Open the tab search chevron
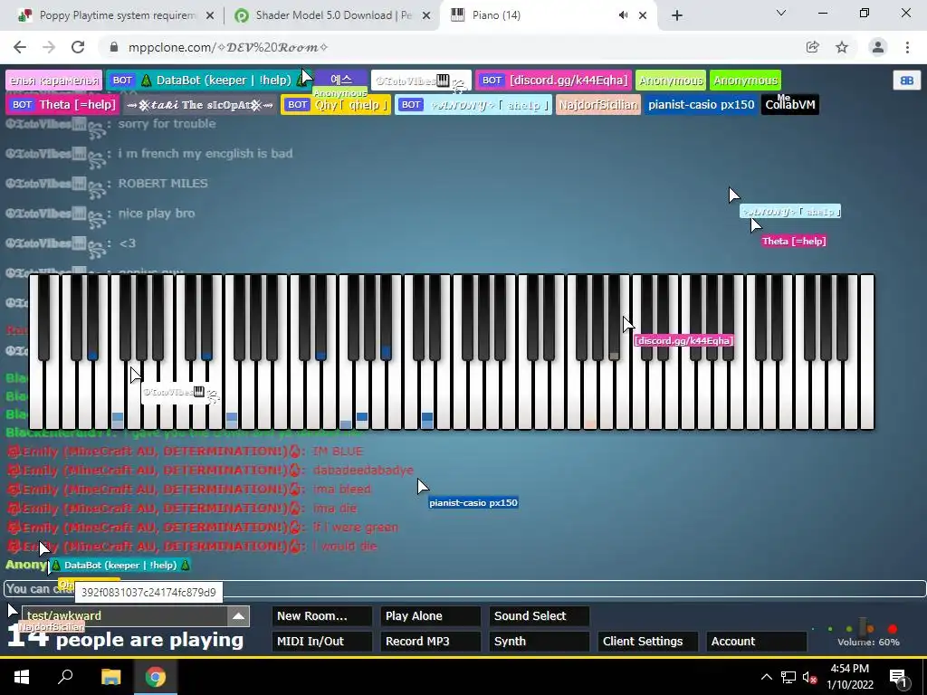 [781, 13]
